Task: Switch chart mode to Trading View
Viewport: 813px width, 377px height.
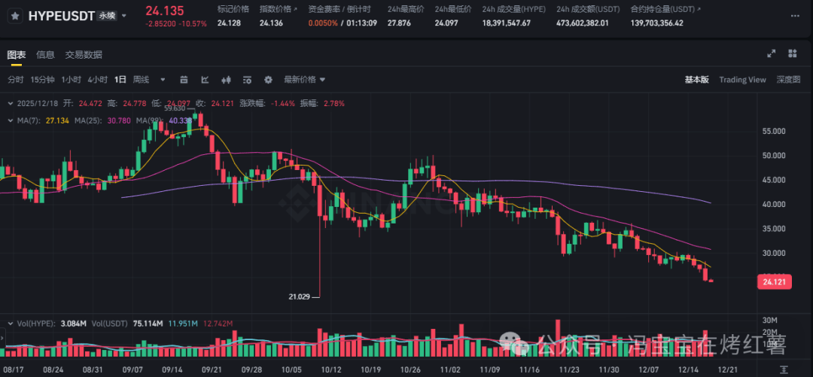Action: (742, 80)
